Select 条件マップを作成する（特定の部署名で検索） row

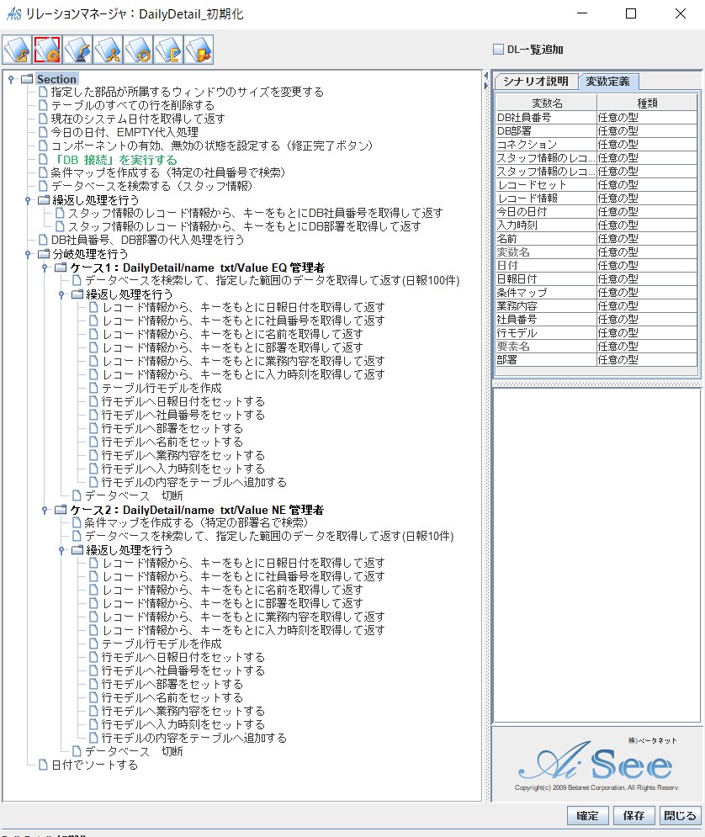(x=196, y=522)
